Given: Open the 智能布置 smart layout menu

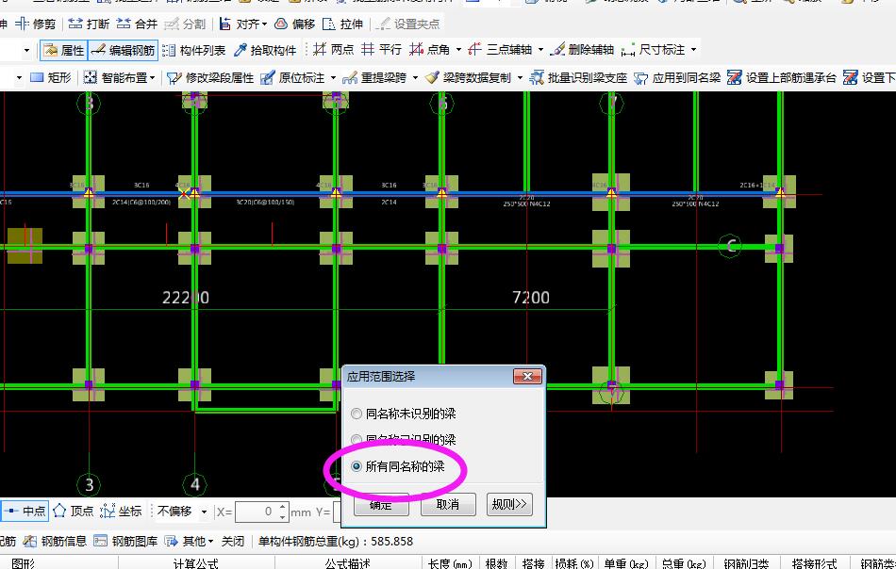Looking at the screenshot, I should [119, 77].
